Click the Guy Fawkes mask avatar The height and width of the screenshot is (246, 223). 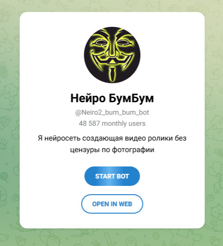click(112, 55)
